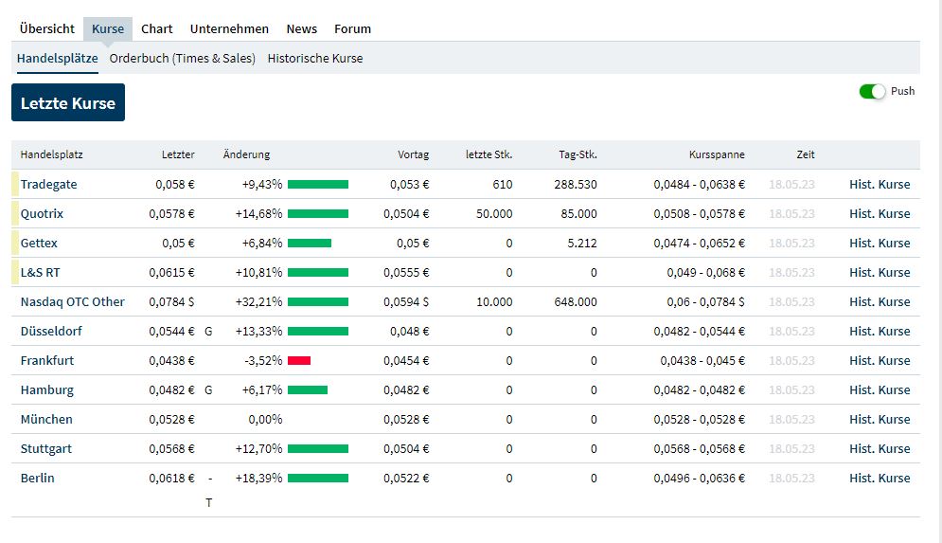Viewport: 942px width, 543px height.
Task: Open the Unternehmen tab
Action: (x=229, y=28)
